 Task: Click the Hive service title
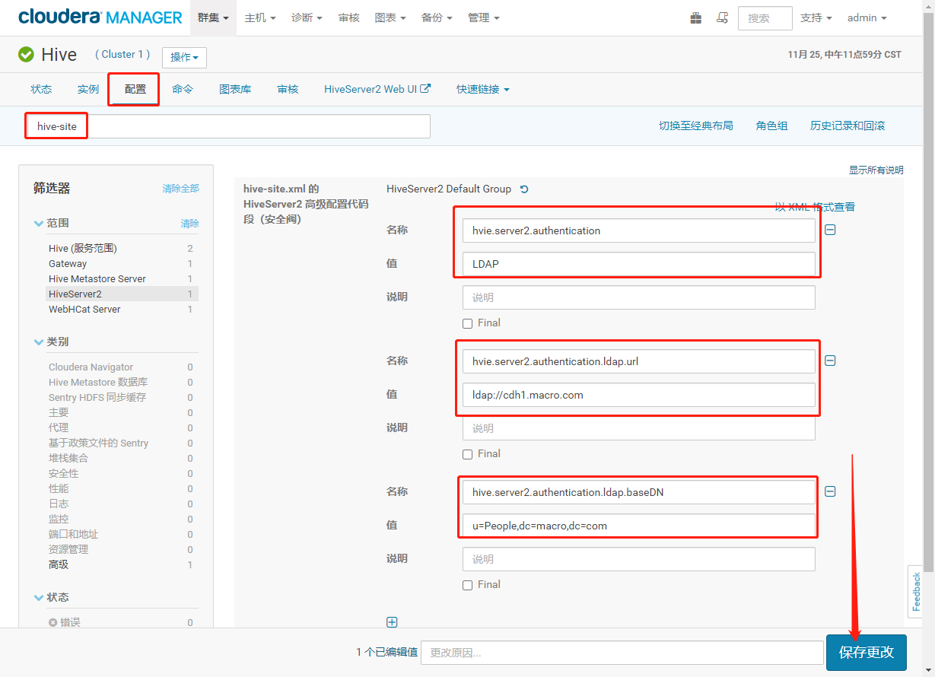tap(59, 54)
